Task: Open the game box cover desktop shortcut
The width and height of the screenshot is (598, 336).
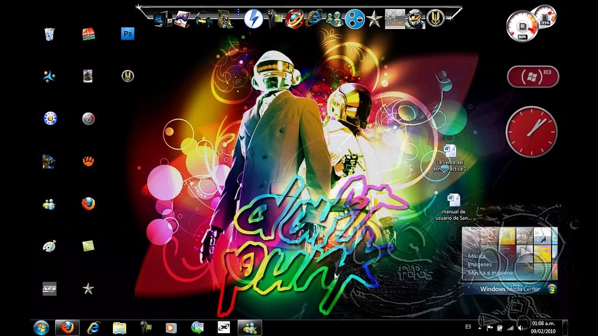Action: pos(88,76)
